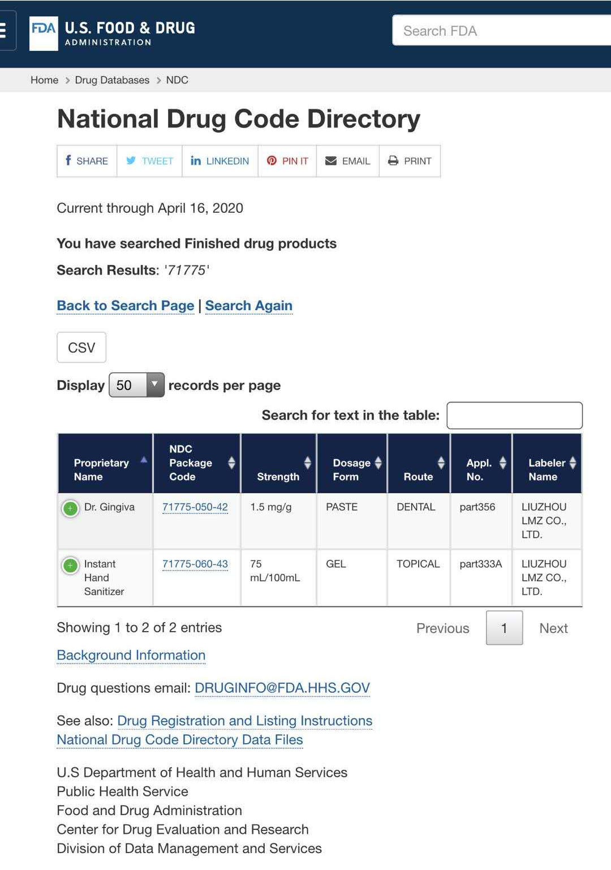Share via LinkedIn button
This screenshot has height=870, width=611.
[x=220, y=161]
